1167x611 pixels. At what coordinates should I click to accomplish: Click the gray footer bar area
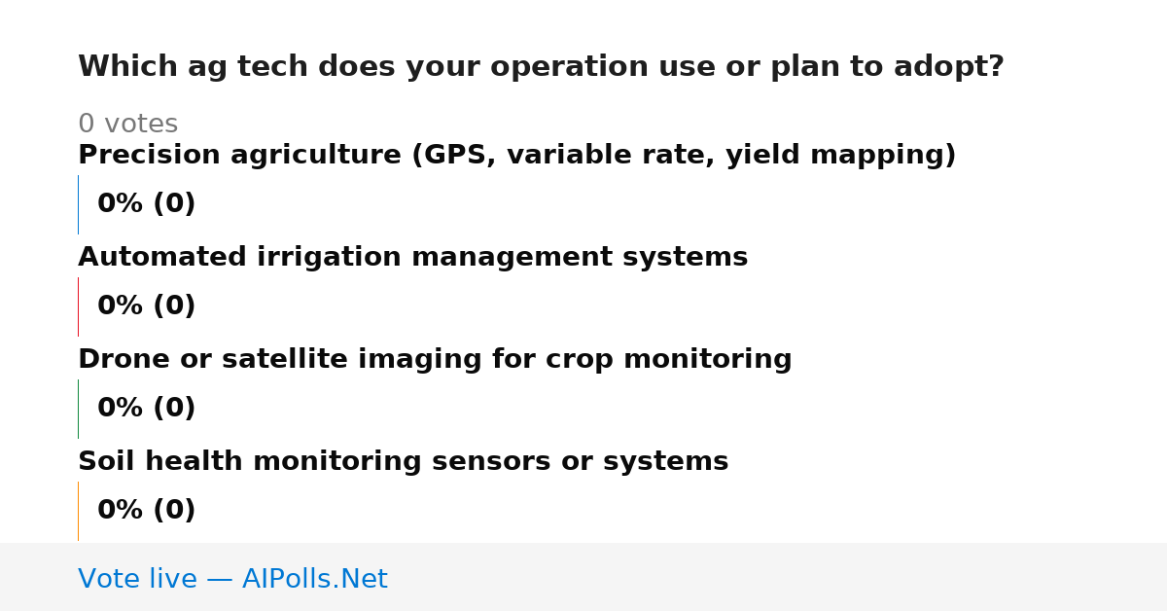[x=583, y=577]
